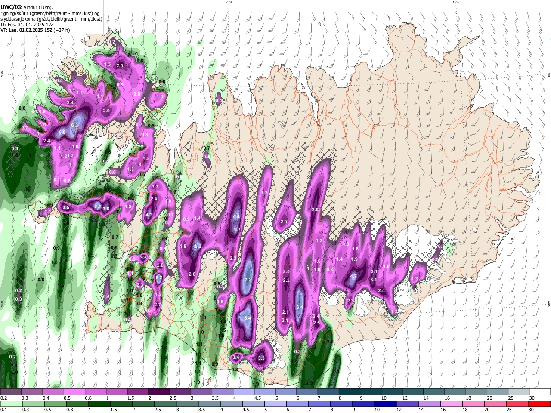The width and height of the screenshot is (551, 413).
Task: Click the 0.2 label in the top legend row
Action: (3, 398)
